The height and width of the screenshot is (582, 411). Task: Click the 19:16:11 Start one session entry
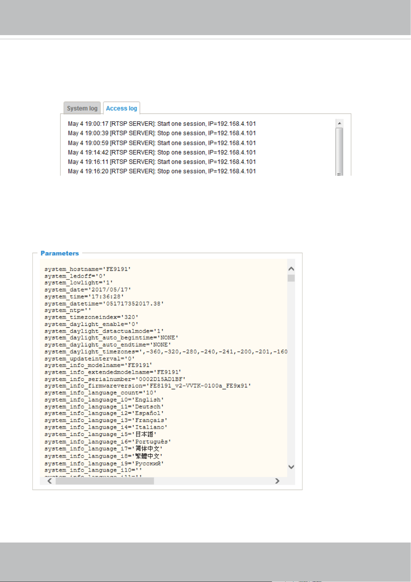click(x=162, y=162)
